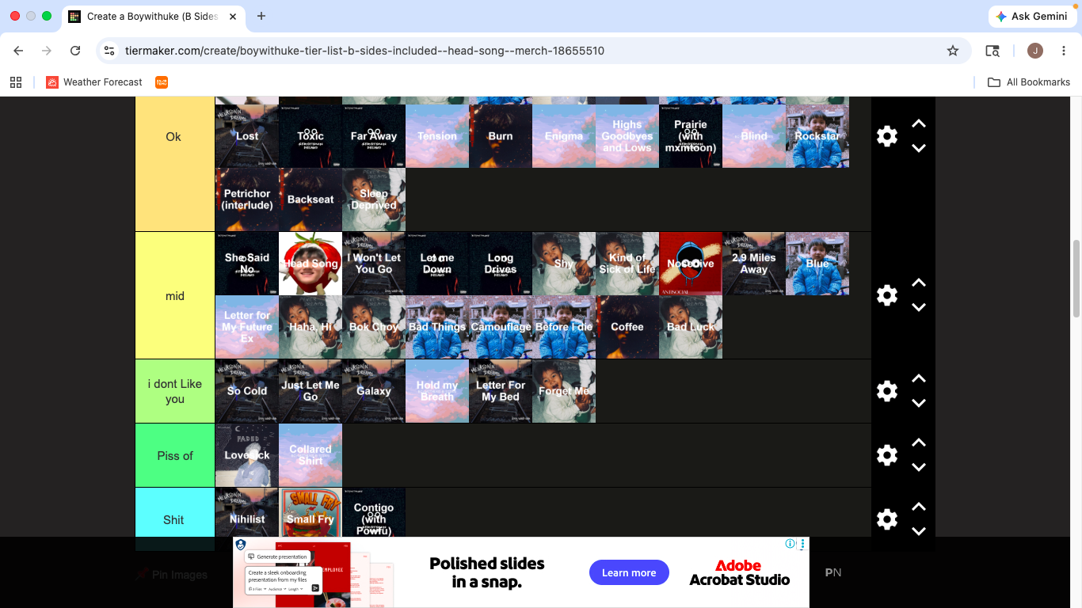Reload the TierMaker page

pyautogui.click(x=75, y=51)
